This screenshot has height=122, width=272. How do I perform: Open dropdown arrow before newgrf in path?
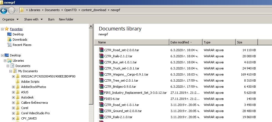[108, 10]
